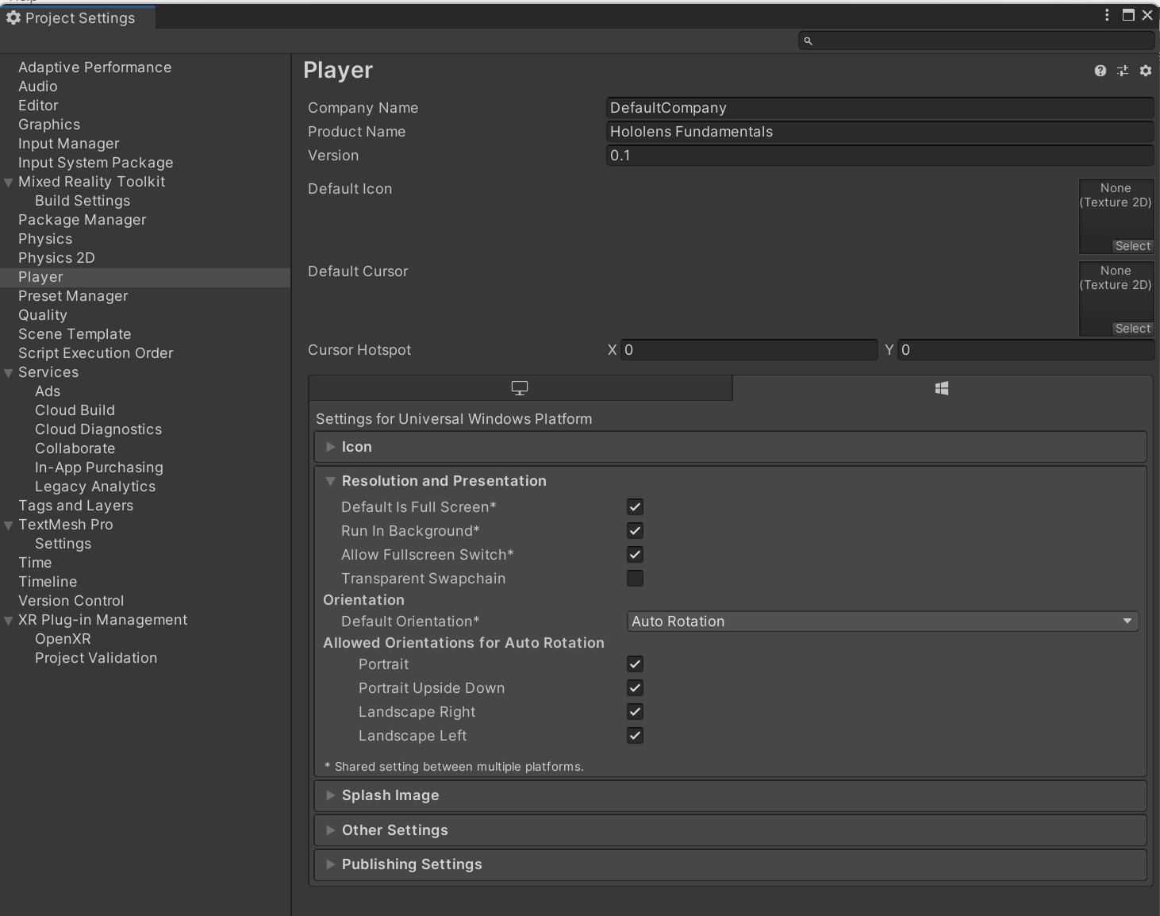Switch to the standalone desktop platform tab
This screenshot has width=1160, height=916.
(x=520, y=388)
